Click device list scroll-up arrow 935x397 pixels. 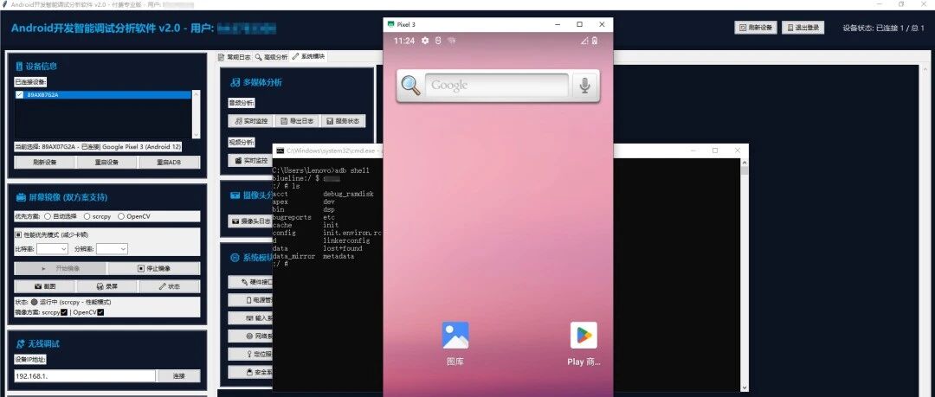pyautogui.click(x=197, y=94)
